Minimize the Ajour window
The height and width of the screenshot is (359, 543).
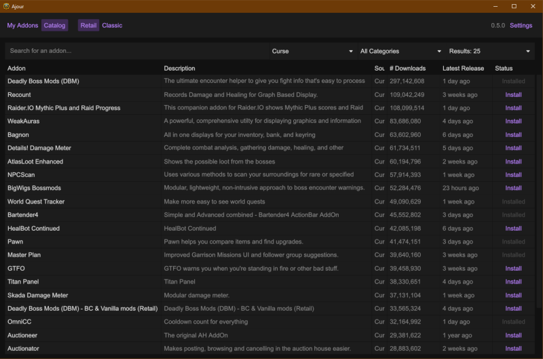point(495,6)
